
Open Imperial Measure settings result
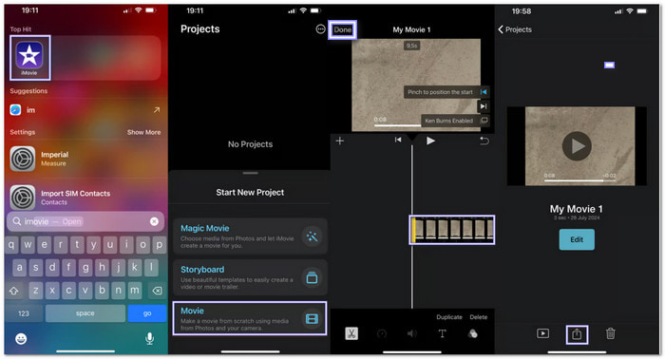pos(85,159)
